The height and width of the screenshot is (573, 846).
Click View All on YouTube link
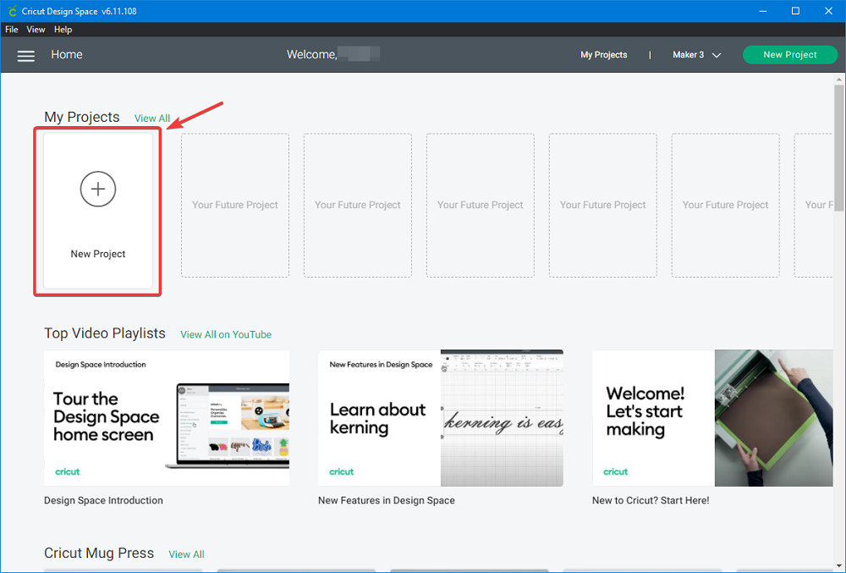[x=226, y=334]
